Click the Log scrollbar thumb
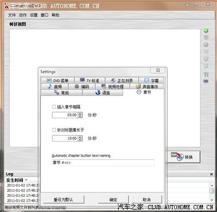This screenshot has width=217, height=212. click(x=212, y=191)
